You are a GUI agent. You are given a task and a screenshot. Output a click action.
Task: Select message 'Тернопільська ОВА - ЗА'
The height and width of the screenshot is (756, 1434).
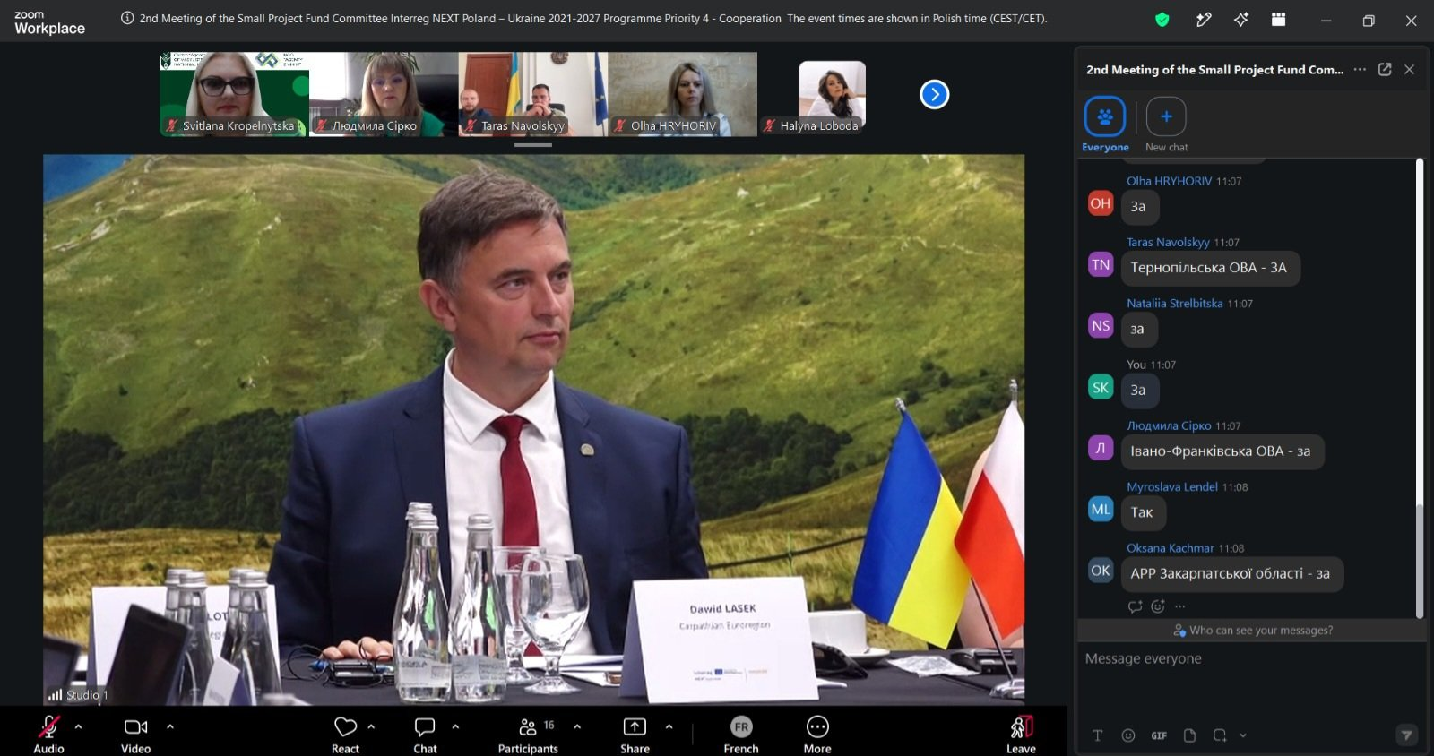click(x=1210, y=268)
